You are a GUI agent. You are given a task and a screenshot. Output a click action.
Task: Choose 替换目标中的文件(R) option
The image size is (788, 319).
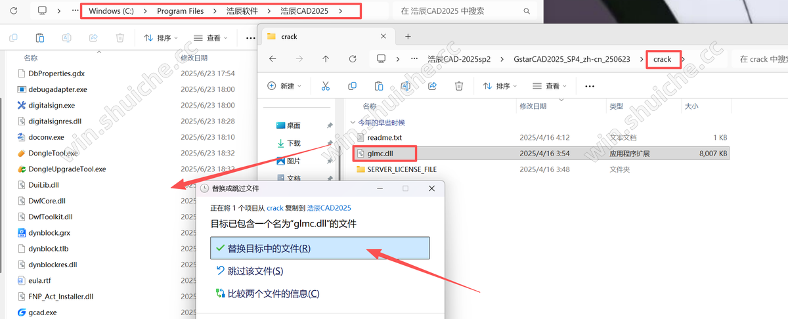point(320,248)
